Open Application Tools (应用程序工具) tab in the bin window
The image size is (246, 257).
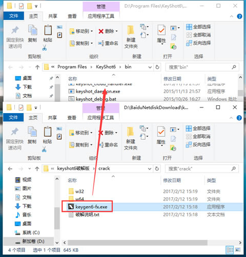click(101, 16)
